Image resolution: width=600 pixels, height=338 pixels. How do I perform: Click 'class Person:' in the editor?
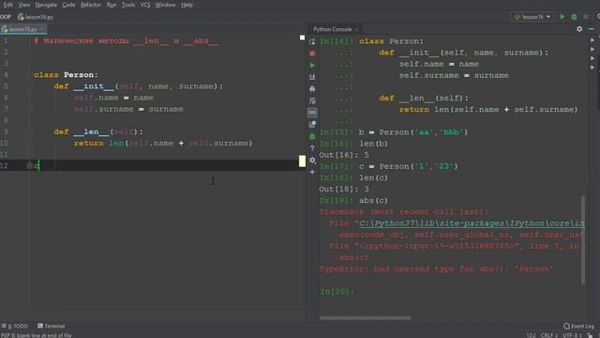pos(66,75)
